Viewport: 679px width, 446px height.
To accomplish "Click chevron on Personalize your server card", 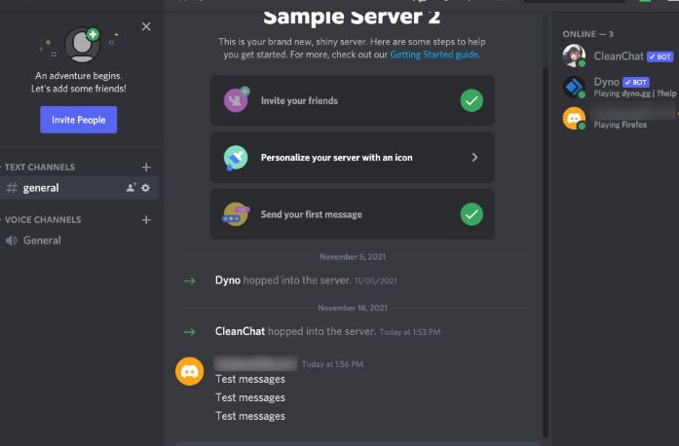I will pos(474,157).
